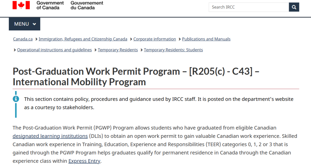Select the Temporary Residents breadcrumb

click(x=118, y=50)
